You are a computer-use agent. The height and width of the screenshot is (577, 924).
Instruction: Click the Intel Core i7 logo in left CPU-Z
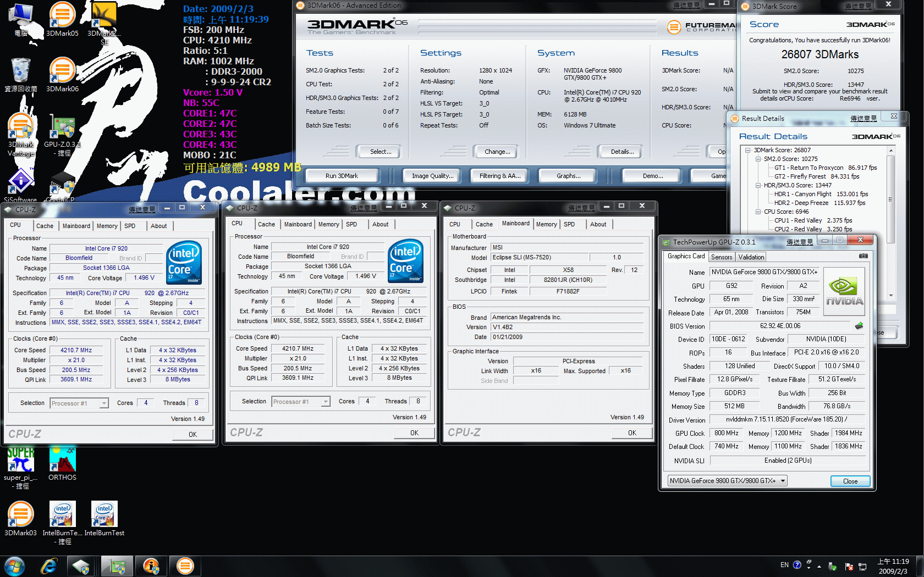click(184, 263)
